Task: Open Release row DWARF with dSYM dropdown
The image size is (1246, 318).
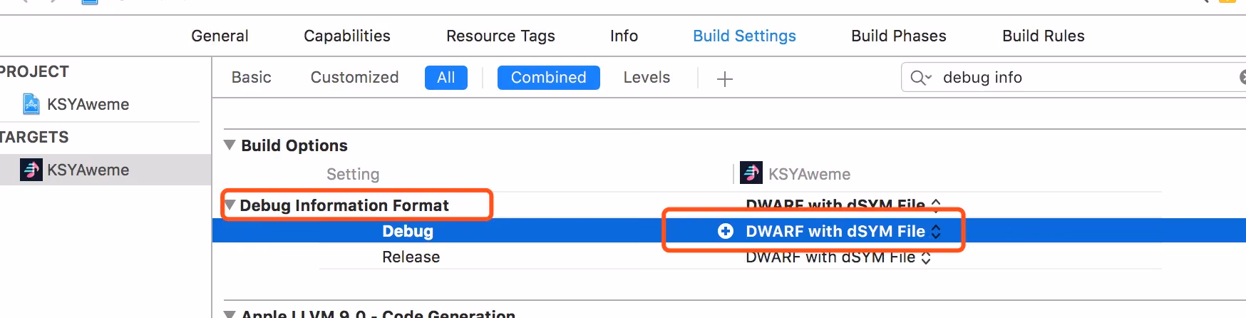Action: pyautogui.click(x=838, y=257)
